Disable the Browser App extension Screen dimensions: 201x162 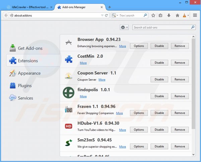159,46
